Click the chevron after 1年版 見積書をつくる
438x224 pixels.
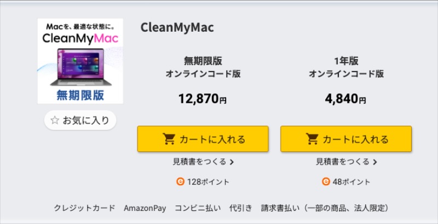tap(375, 162)
